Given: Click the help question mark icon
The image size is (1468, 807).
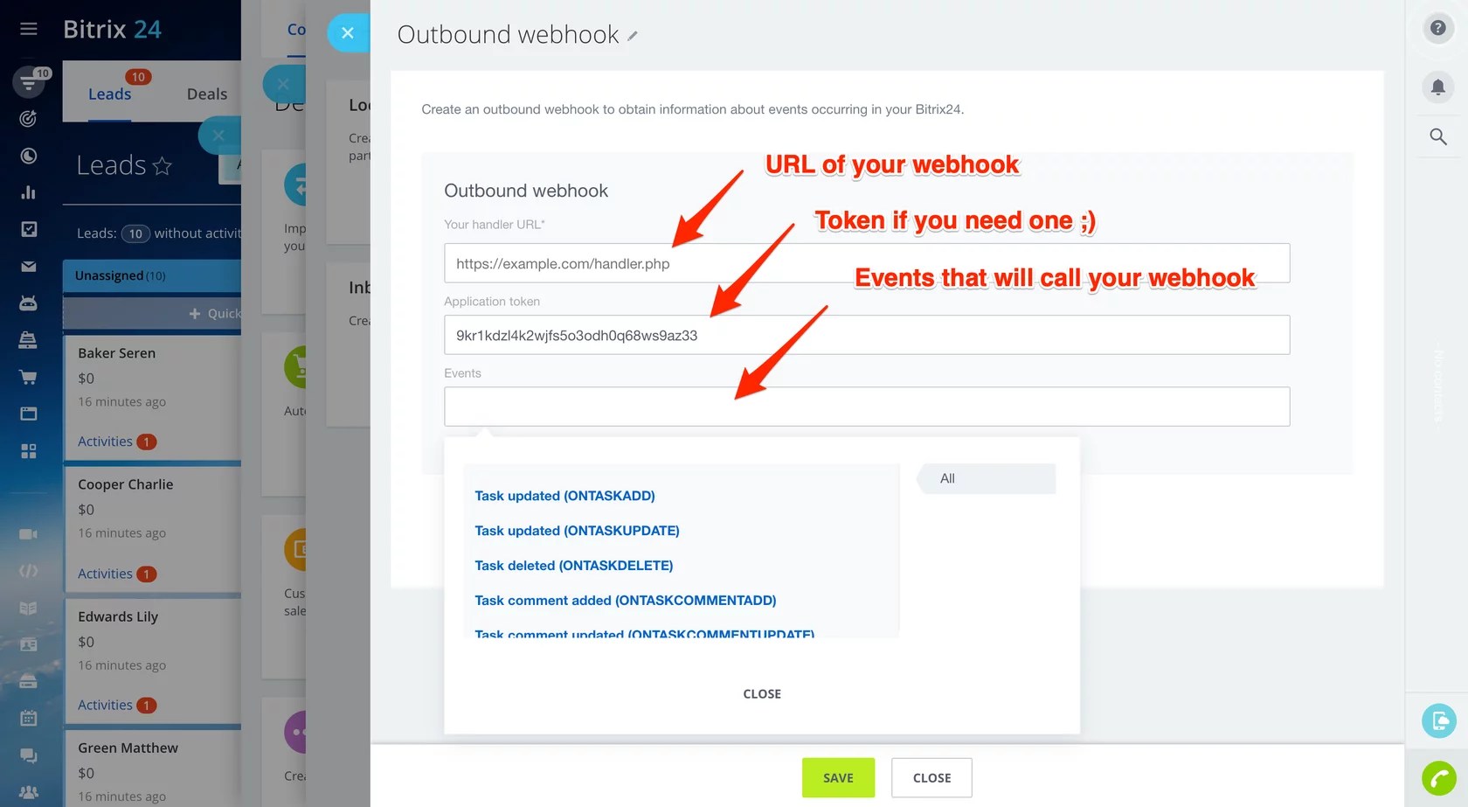Looking at the screenshot, I should pos(1437,28).
